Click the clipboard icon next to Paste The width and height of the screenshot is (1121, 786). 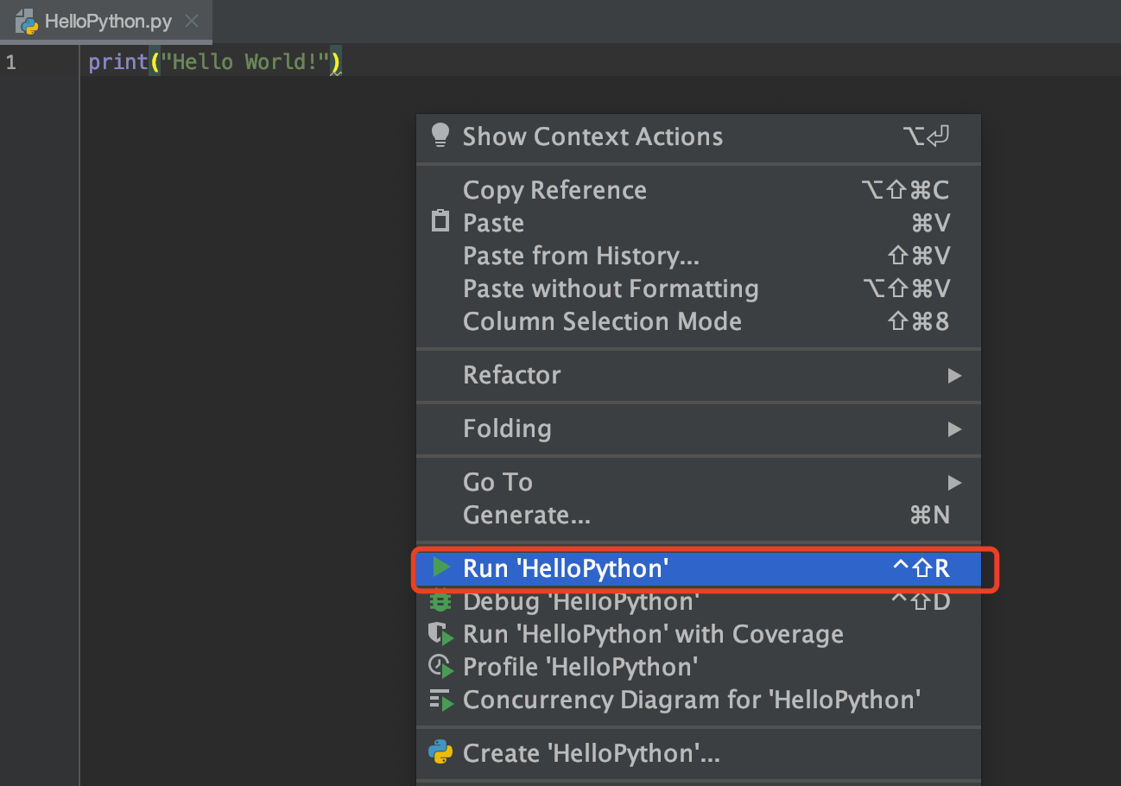tap(440, 221)
